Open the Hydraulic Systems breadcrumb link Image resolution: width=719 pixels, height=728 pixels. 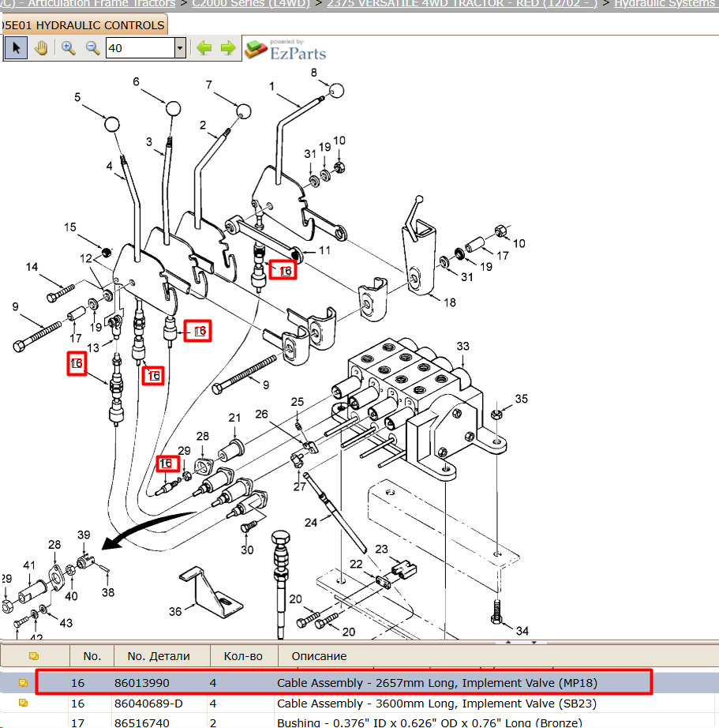click(x=665, y=4)
